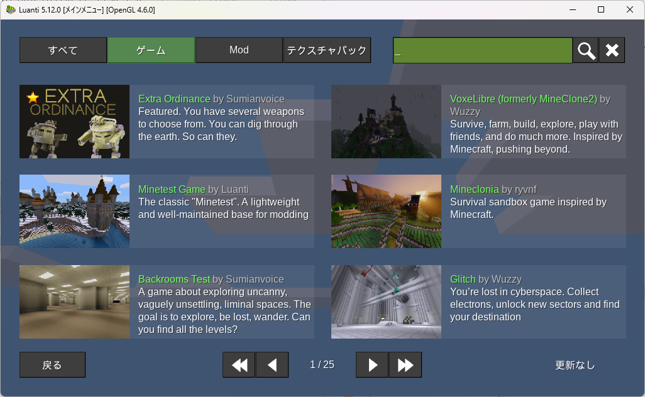Click the VoxeLibre (formerly MineClone2) title
The height and width of the screenshot is (397, 645).
point(523,99)
